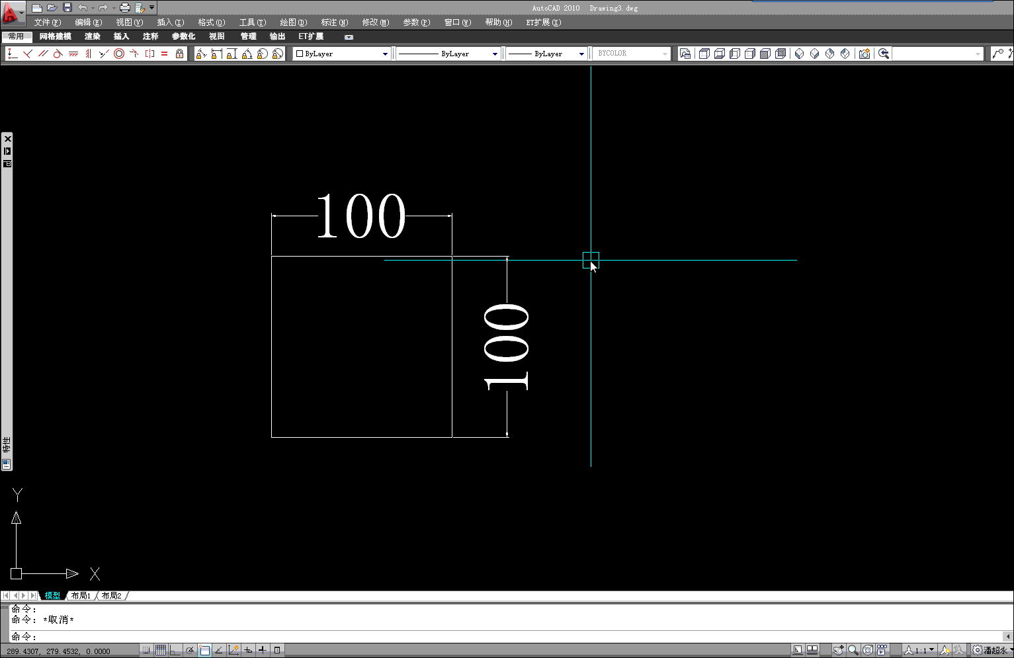Apply the concentric constraint circle icon
This screenshot has width=1014, height=658.
(119, 54)
